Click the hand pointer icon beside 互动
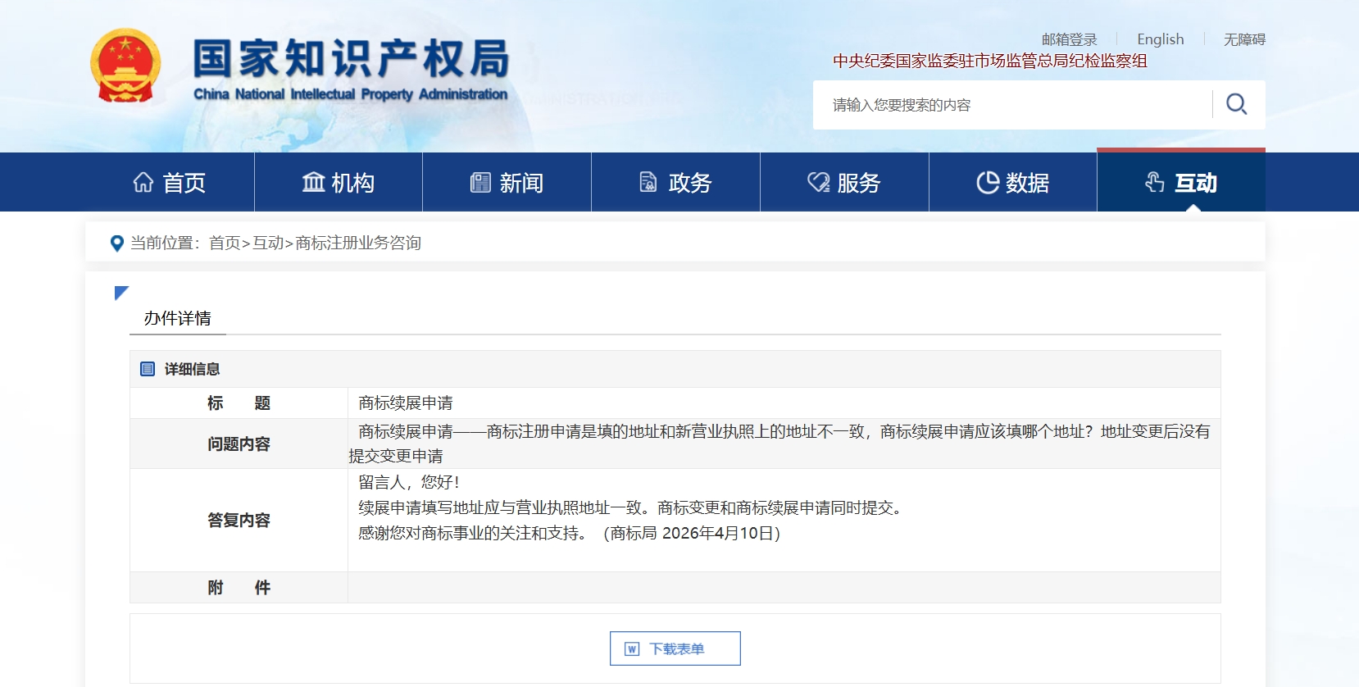Screen dimensions: 1359x687 click(1155, 182)
